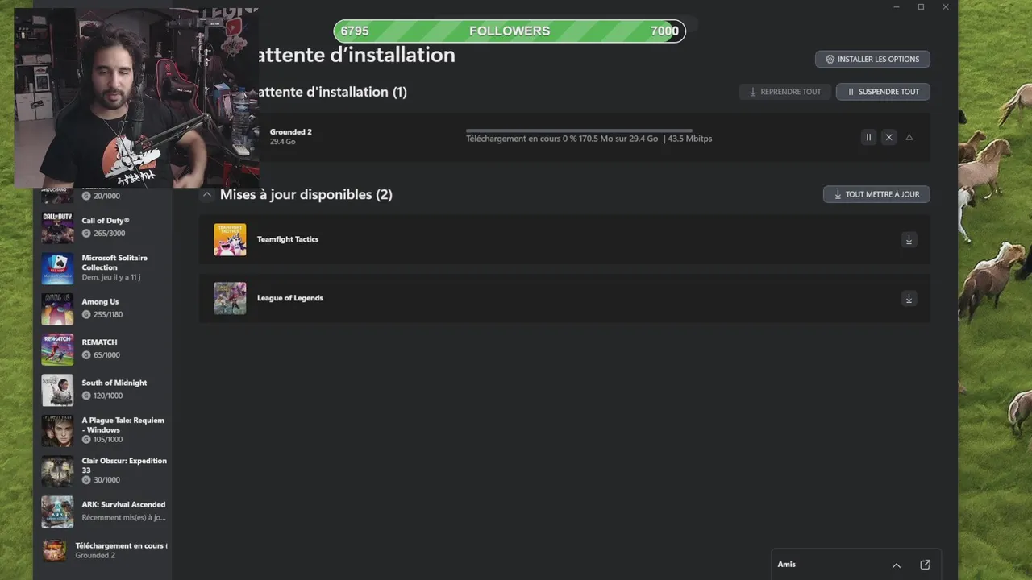Select South of Midnight in sidebar

click(x=106, y=390)
